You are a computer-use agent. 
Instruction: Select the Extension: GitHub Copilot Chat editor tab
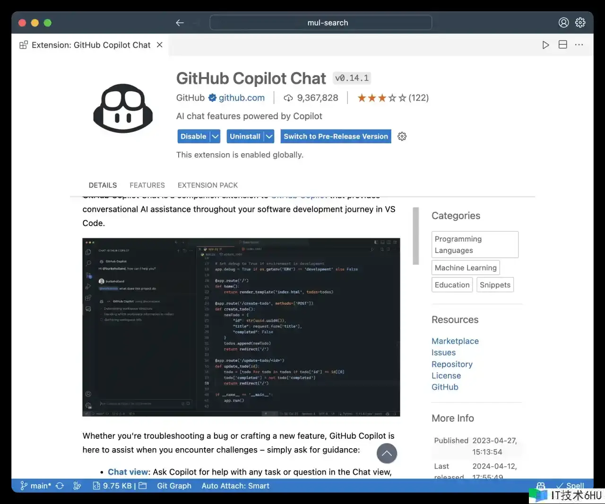point(90,45)
